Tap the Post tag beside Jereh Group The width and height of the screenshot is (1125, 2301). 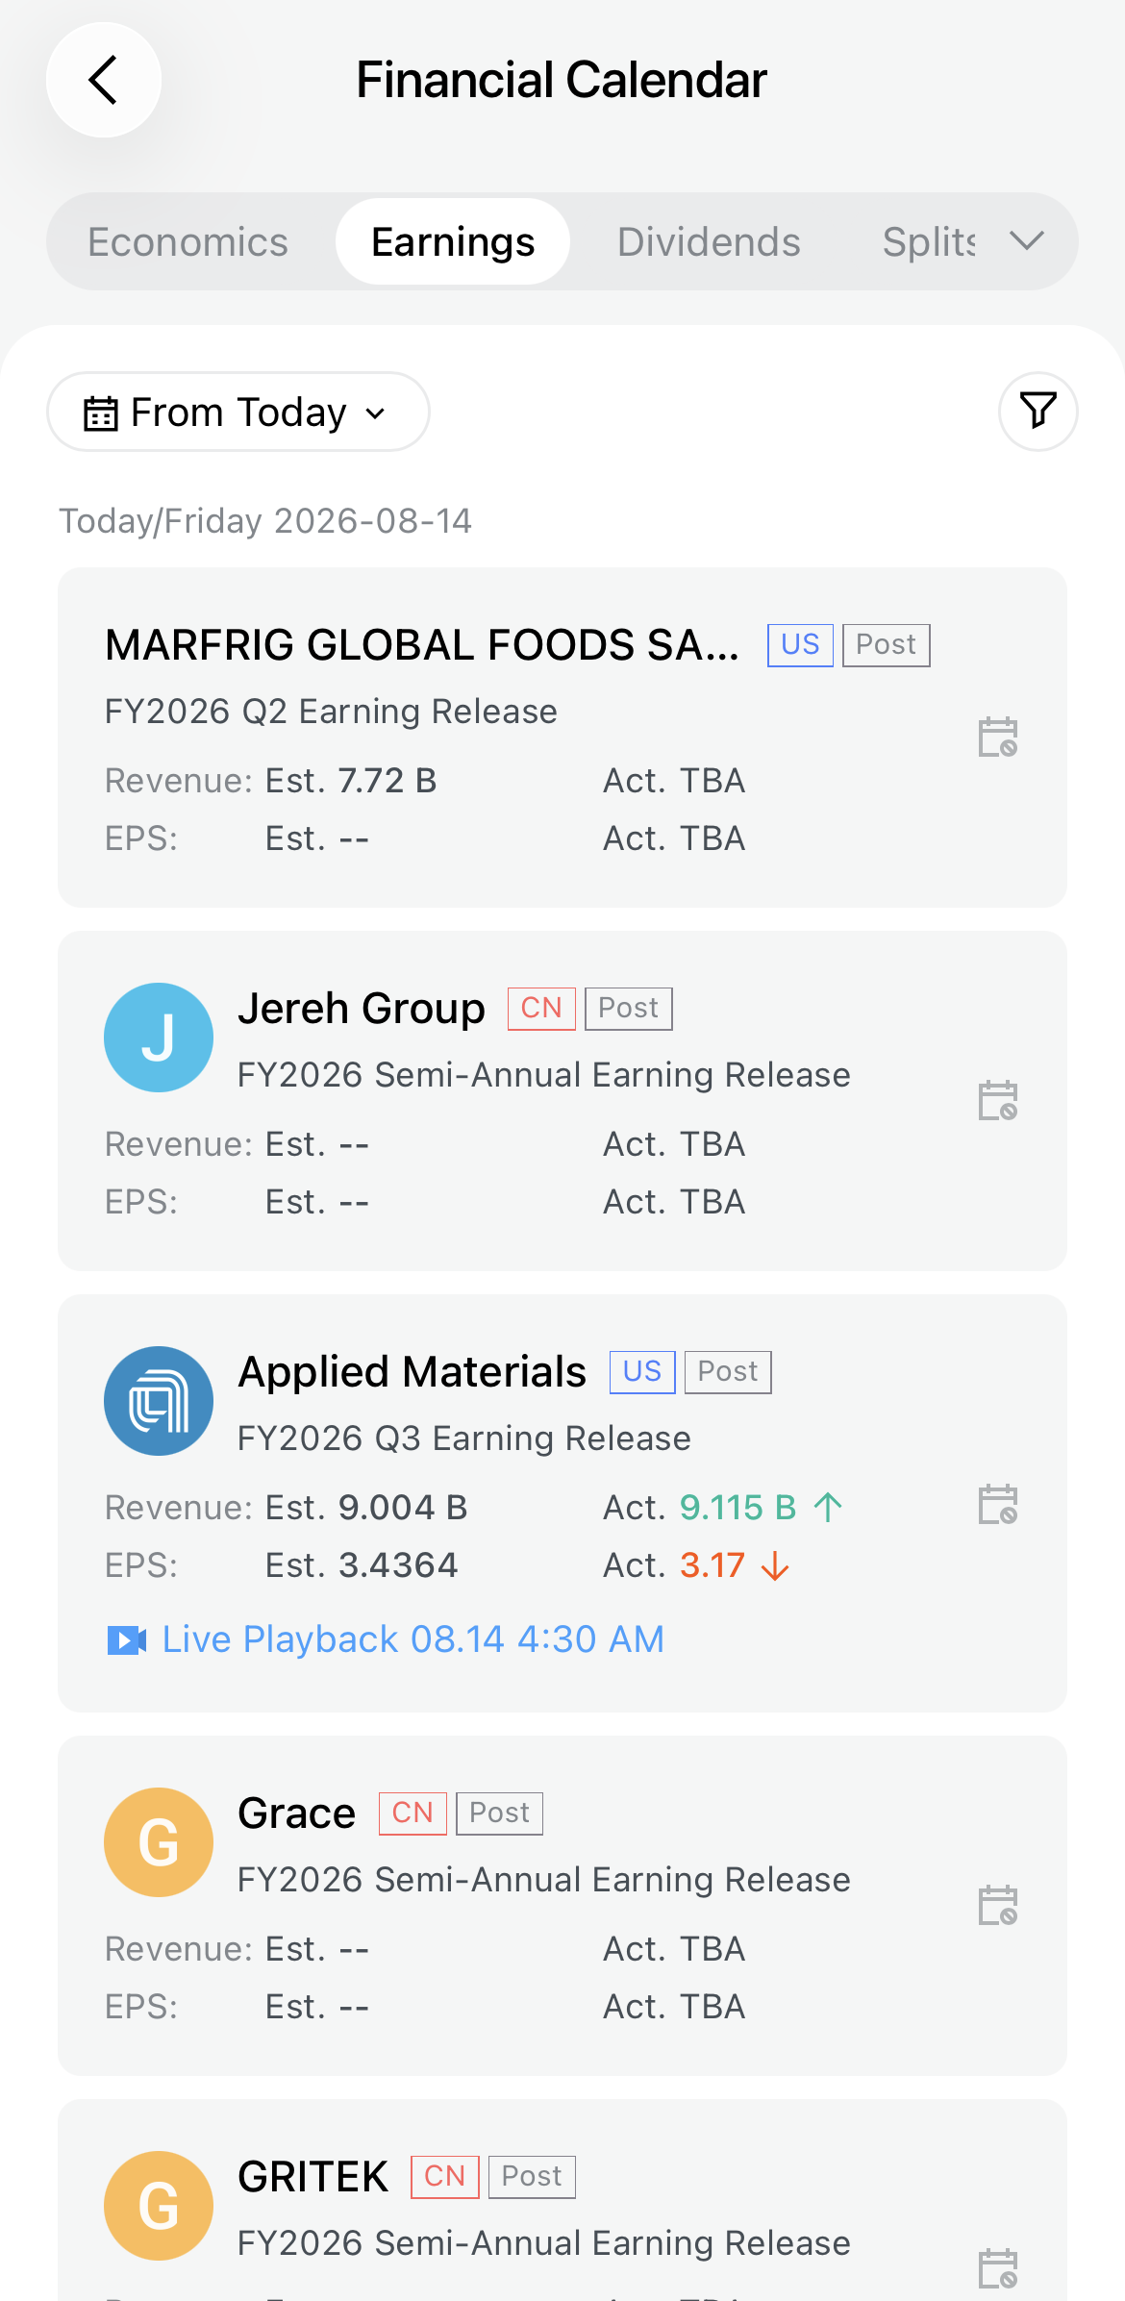point(629,1009)
